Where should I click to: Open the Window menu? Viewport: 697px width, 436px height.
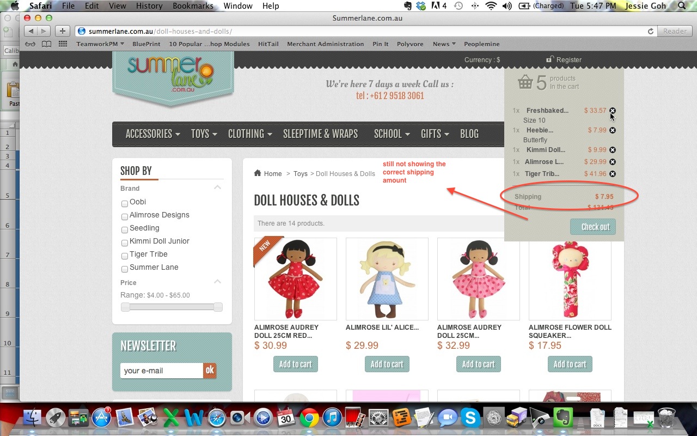click(238, 6)
